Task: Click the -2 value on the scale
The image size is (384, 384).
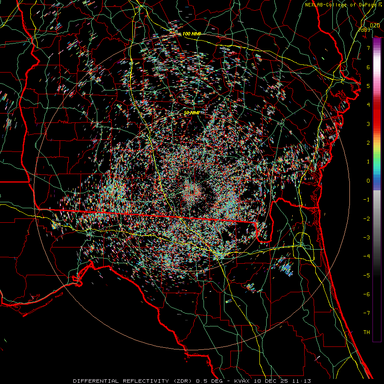Action: coord(367,218)
